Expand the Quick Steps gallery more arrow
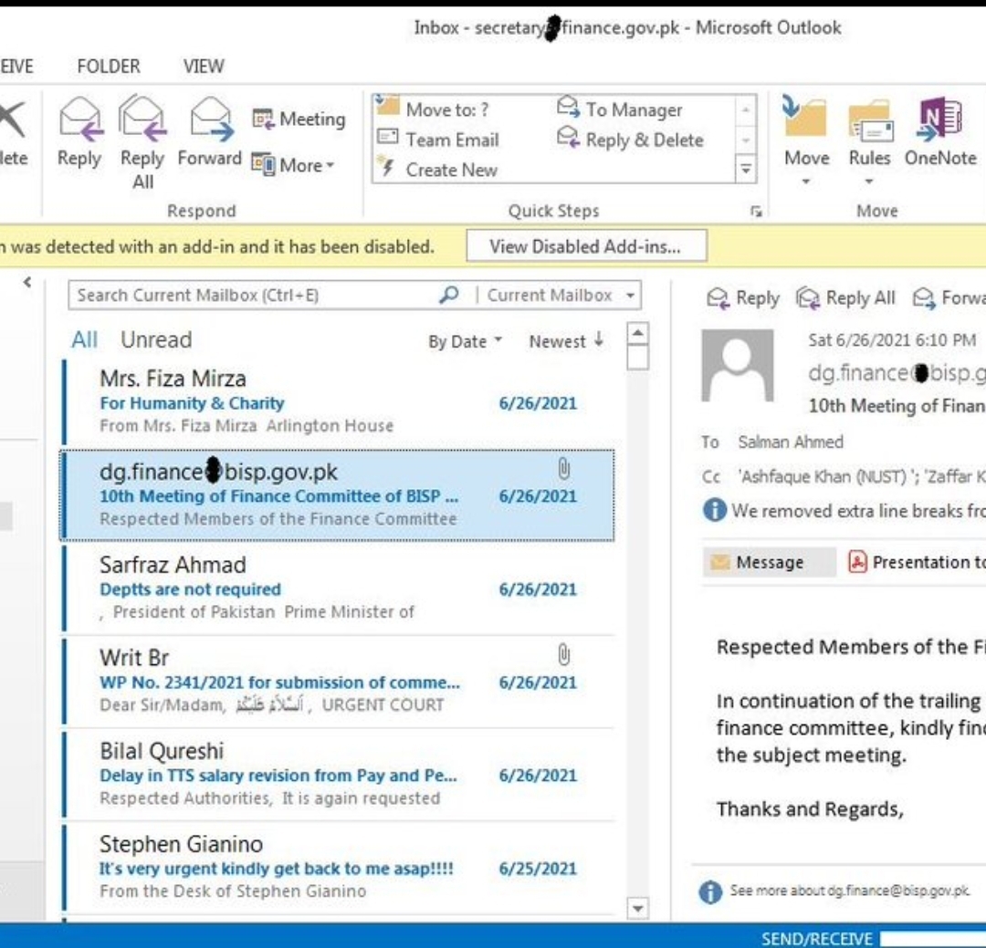This screenshot has width=986, height=948. pyautogui.click(x=746, y=170)
